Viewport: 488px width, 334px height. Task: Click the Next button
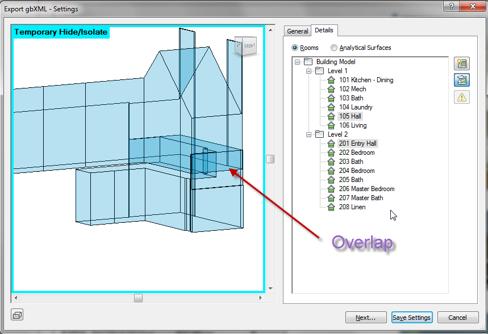click(x=366, y=317)
